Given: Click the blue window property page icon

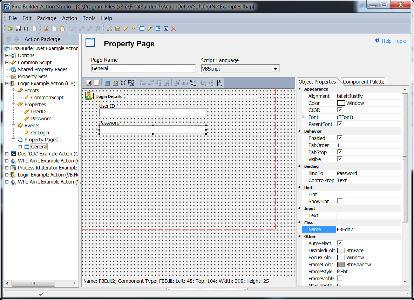Looking at the screenshot, I should [x=142, y=28].
